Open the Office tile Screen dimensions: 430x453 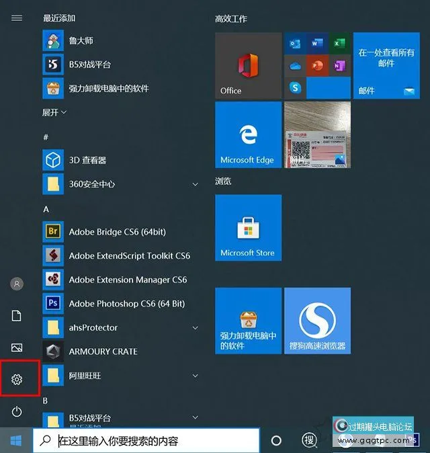pos(248,66)
